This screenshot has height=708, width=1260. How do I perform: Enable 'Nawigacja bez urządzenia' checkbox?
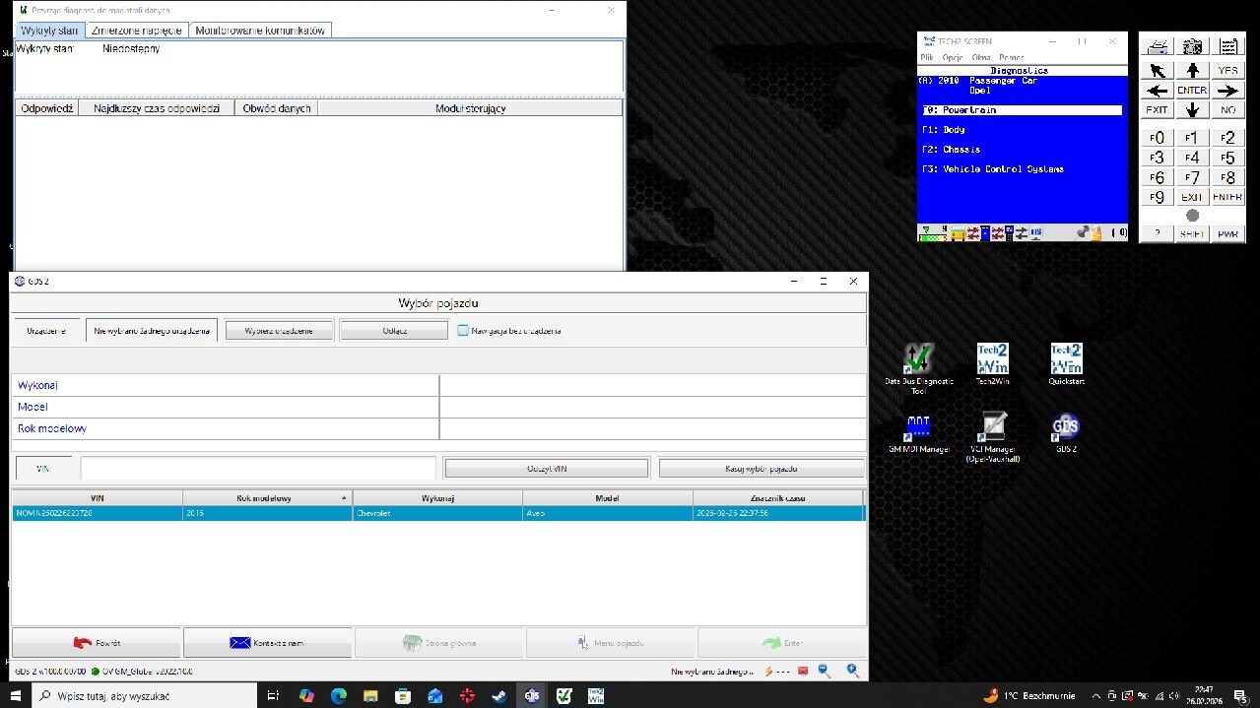tap(463, 331)
